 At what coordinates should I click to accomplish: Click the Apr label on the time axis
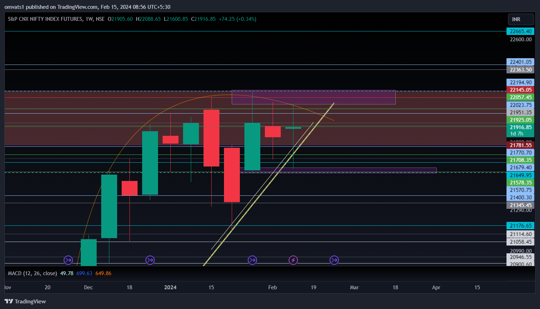click(436, 287)
